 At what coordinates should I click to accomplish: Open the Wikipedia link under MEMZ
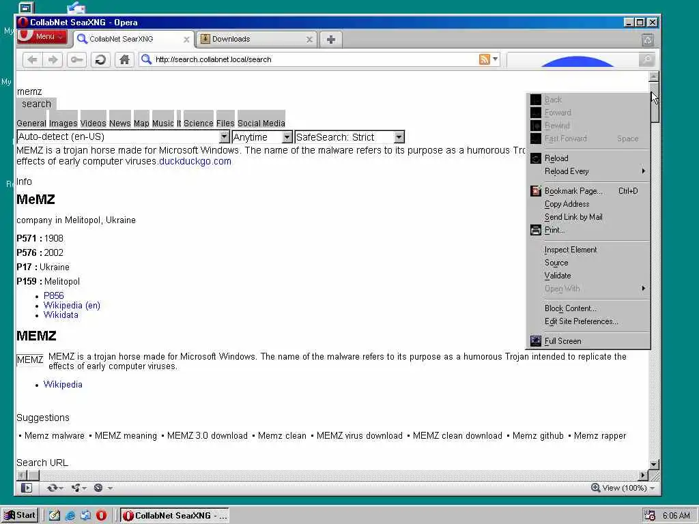click(x=63, y=384)
